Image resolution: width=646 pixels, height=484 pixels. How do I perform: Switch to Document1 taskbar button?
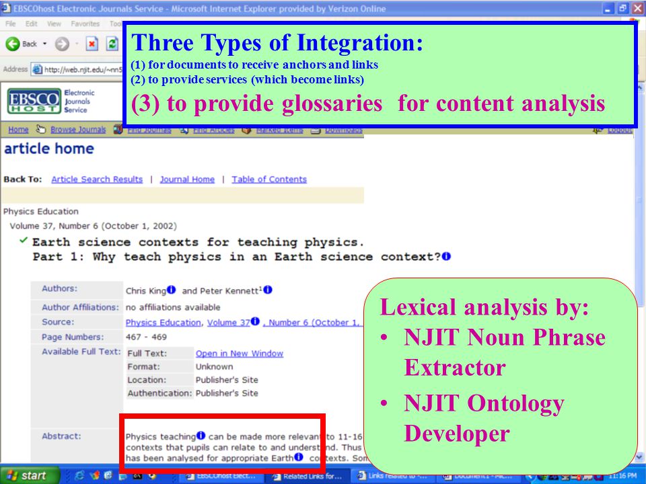(x=478, y=476)
